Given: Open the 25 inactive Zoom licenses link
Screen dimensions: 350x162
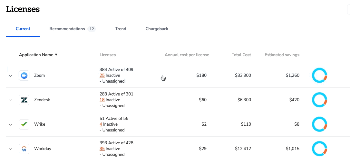Looking at the screenshot, I should [x=102, y=76].
